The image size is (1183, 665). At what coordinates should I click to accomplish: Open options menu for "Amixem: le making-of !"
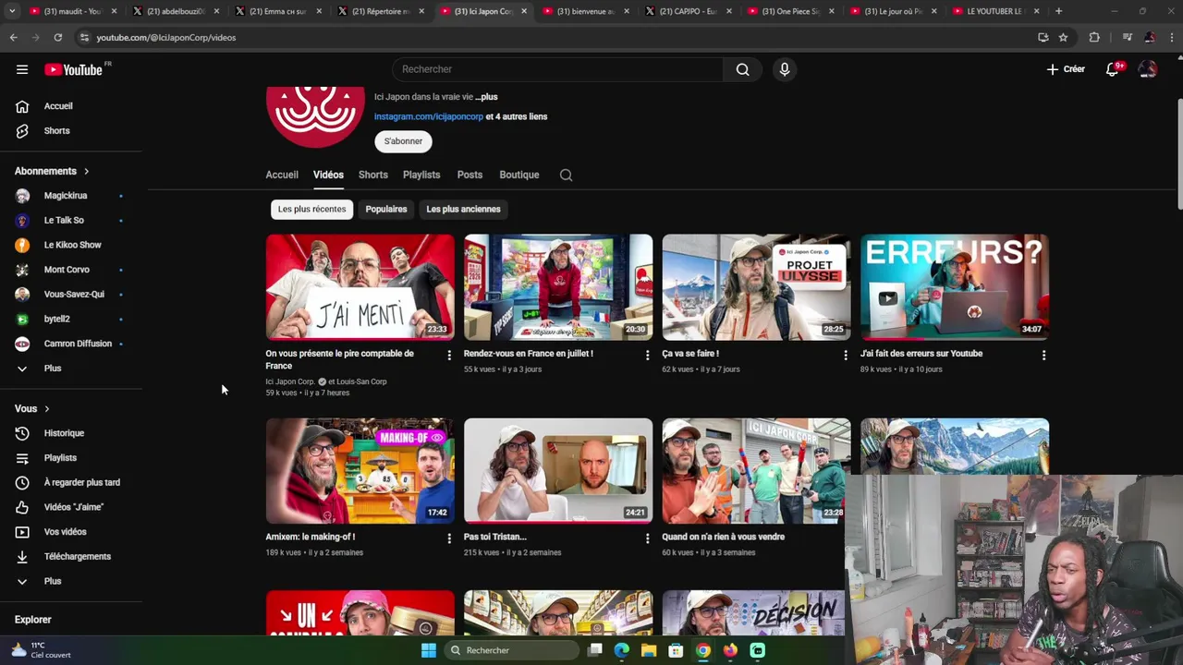coord(449,538)
